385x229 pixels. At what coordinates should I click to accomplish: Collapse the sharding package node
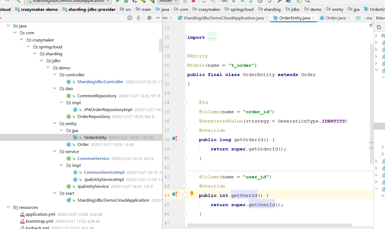(35, 53)
